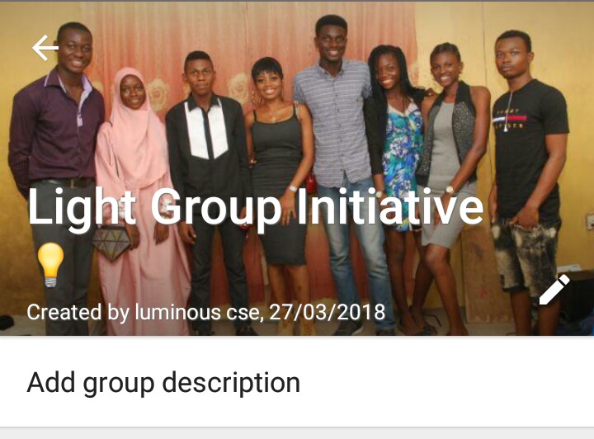Screen dimensions: 594x439
Task: Tap the word Group in the title
Action: tap(216, 210)
